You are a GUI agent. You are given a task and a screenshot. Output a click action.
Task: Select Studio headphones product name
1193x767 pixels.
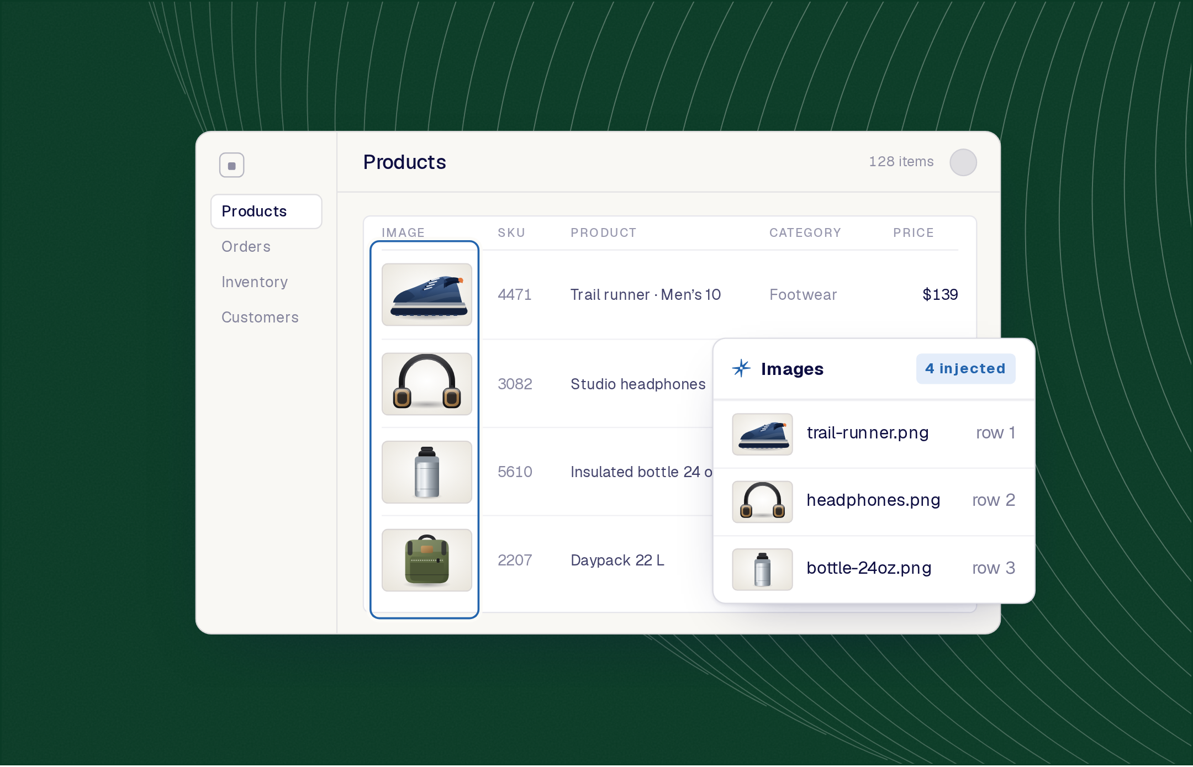[x=638, y=384]
